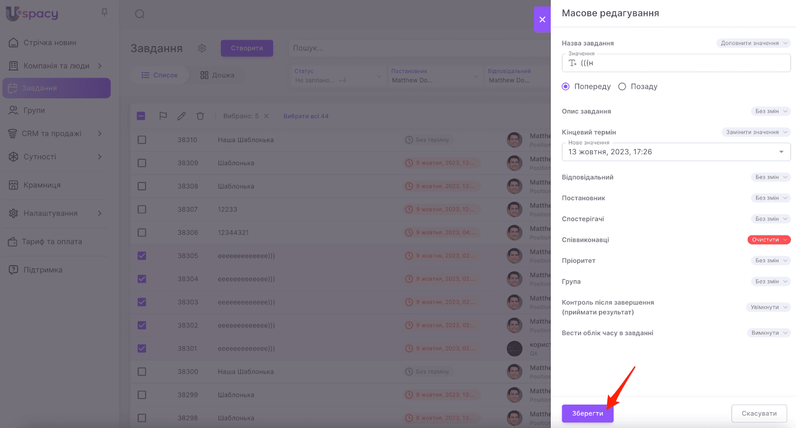Viewport: 796px width, 428px height.
Task: Select the Попереду radio button
Action: point(566,87)
